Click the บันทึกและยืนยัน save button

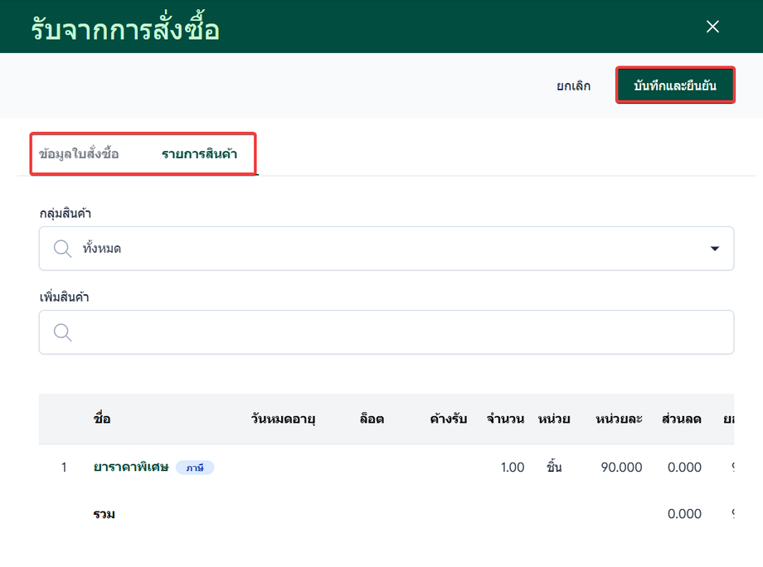click(x=675, y=85)
